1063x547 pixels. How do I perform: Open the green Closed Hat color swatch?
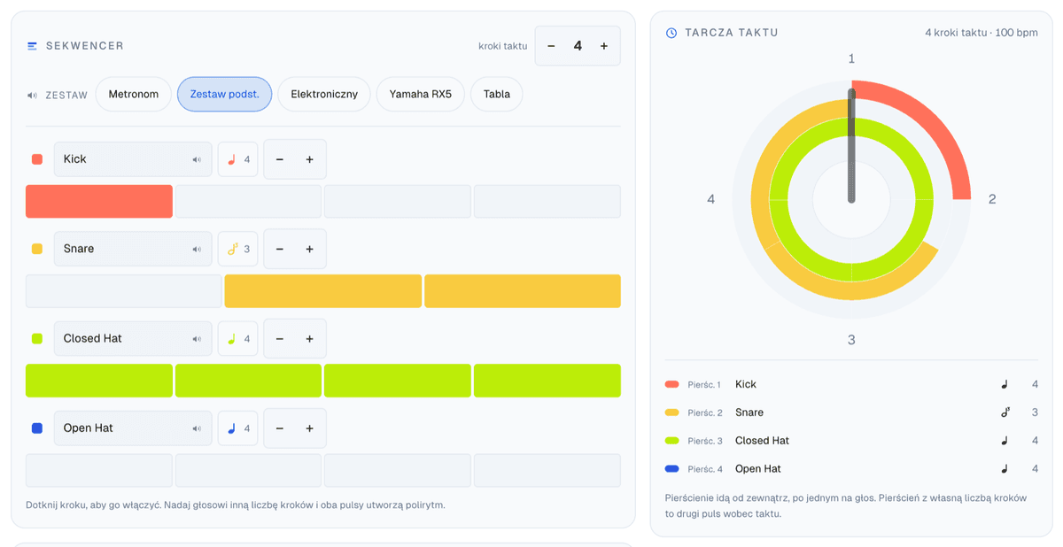[x=37, y=338]
